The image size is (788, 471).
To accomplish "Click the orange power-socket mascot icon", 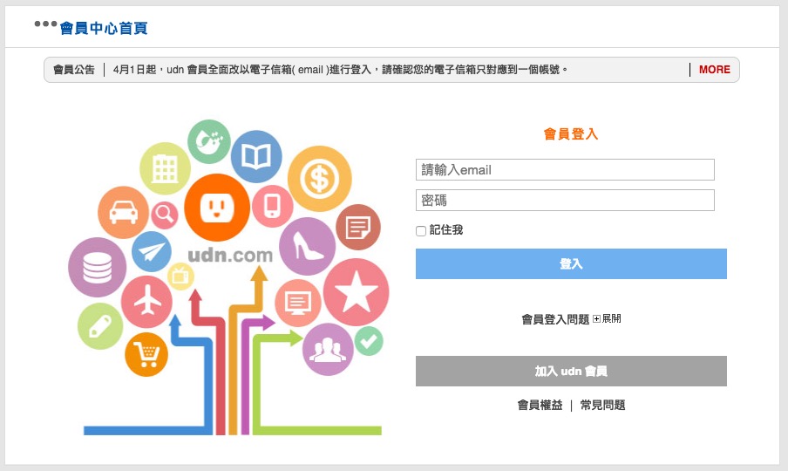I will pos(216,207).
